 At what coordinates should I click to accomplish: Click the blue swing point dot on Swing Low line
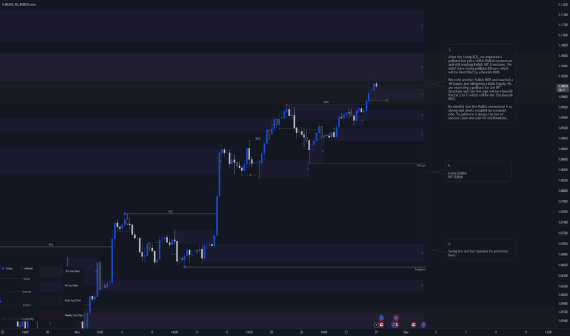click(185, 267)
